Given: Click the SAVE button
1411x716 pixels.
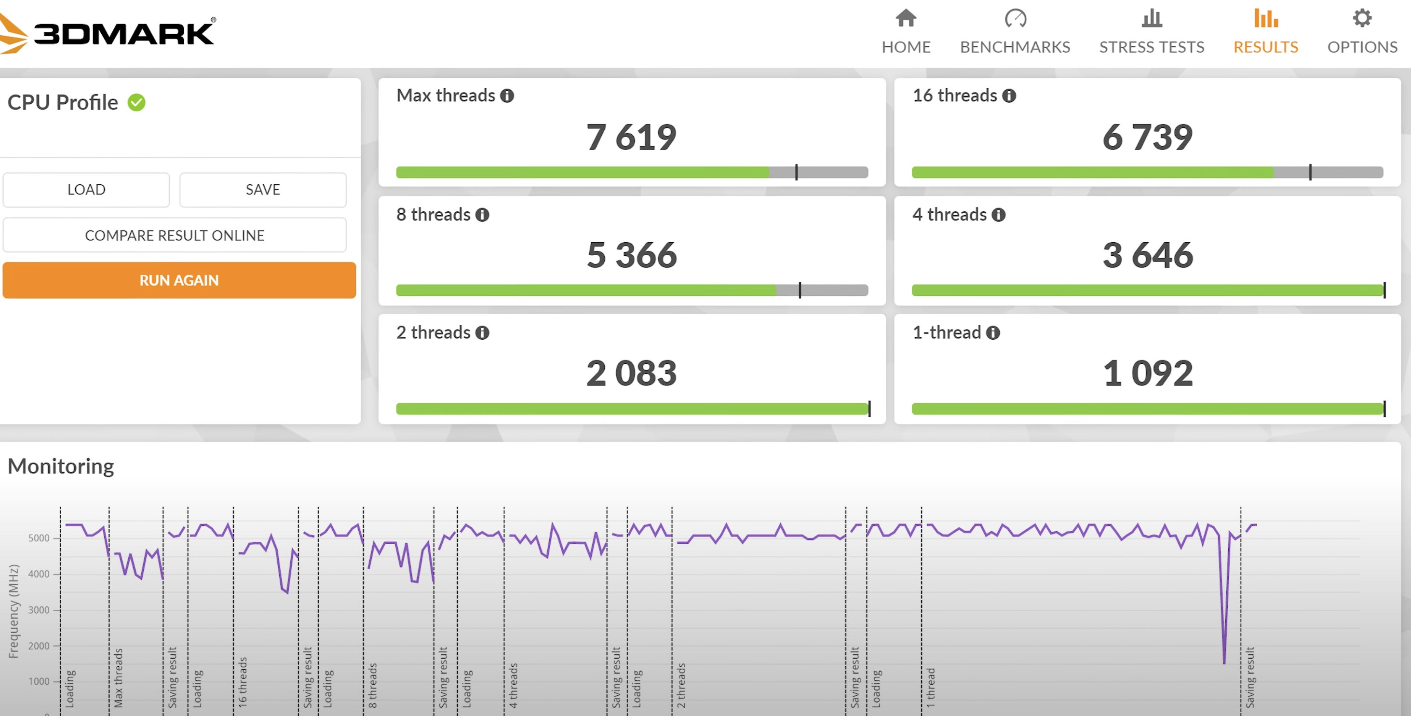Looking at the screenshot, I should pos(263,190).
